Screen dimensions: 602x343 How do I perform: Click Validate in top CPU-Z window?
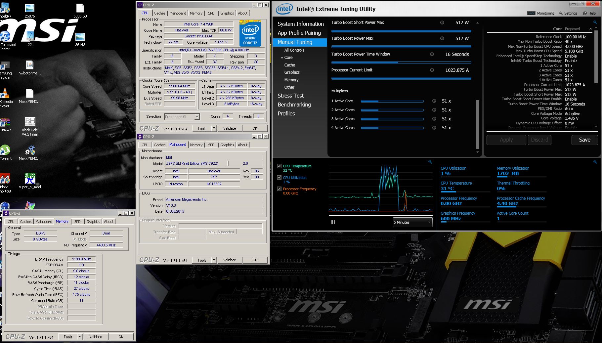[x=230, y=128]
